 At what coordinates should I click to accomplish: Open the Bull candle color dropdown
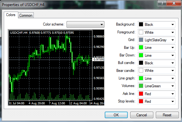(x=156, y=63)
